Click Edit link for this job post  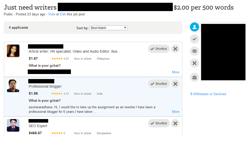pos(63,14)
